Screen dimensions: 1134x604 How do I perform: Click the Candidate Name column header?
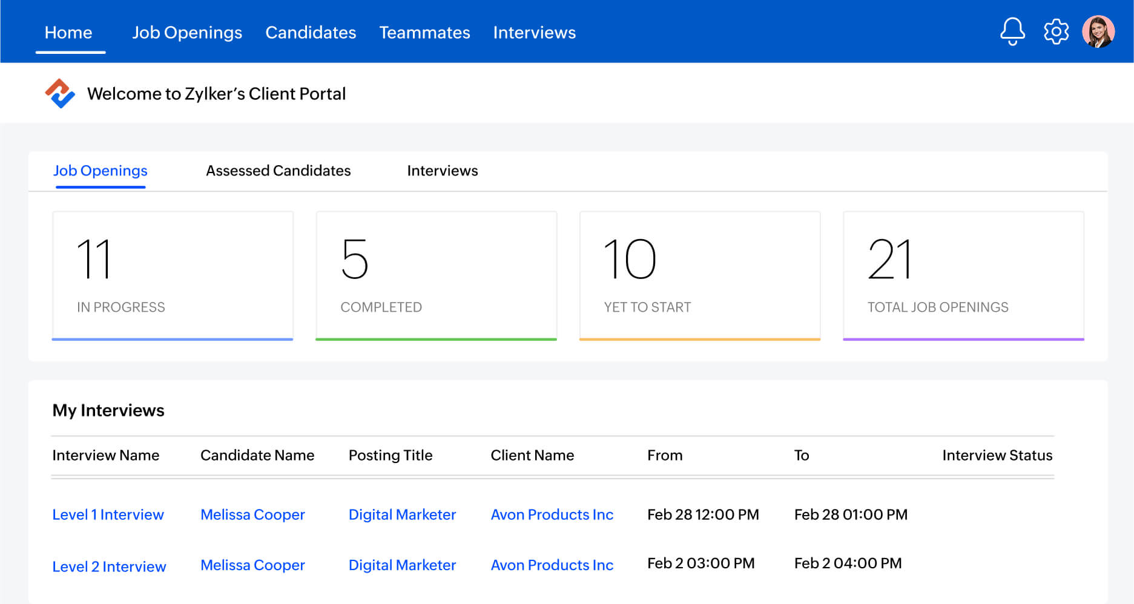click(x=257, y=455)
